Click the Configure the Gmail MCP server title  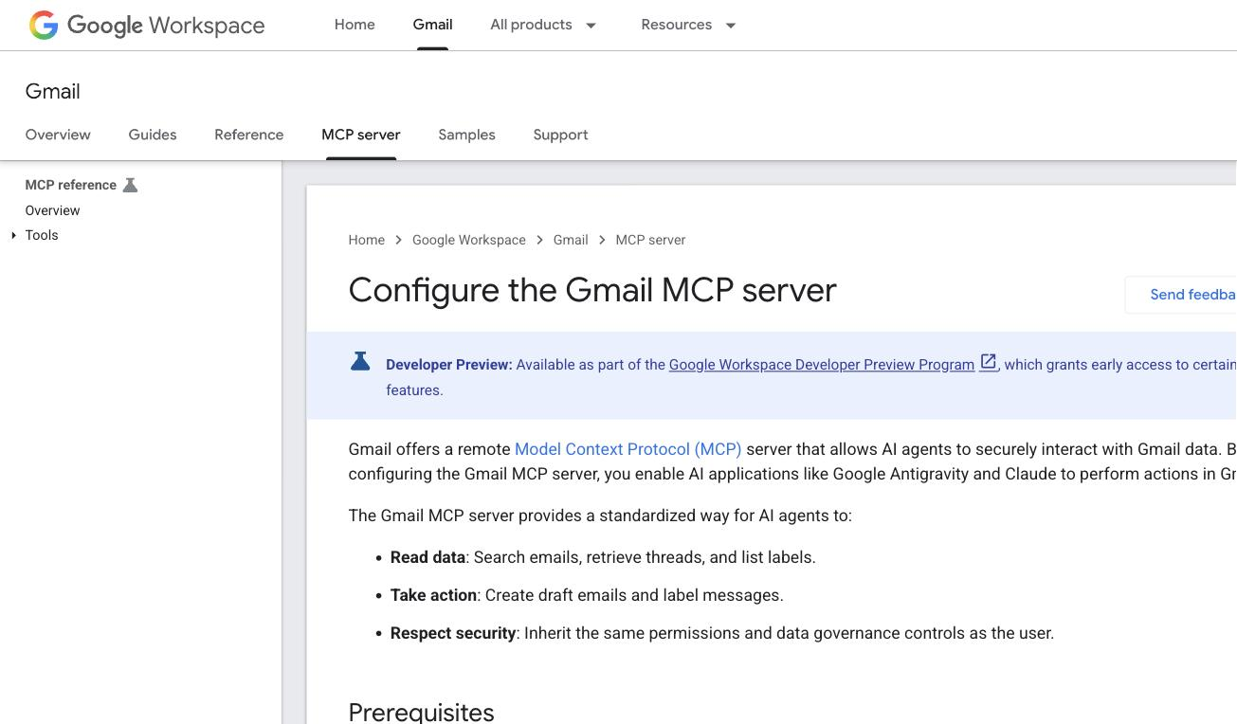[x=592, y=290]
